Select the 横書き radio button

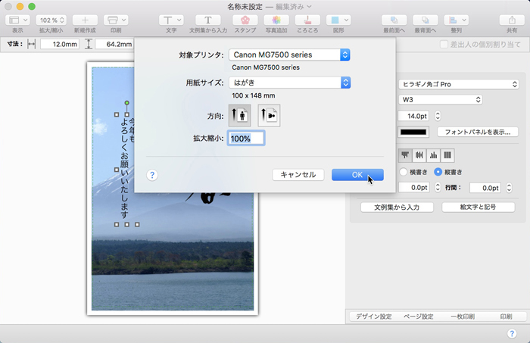403,172
